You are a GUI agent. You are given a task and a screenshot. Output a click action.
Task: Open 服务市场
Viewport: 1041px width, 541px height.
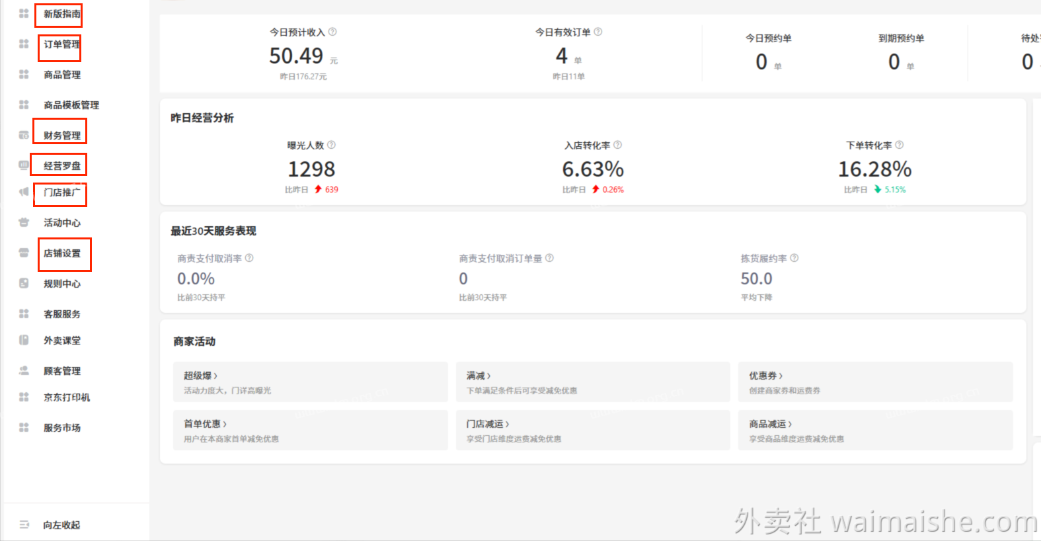tap(62, 428)
